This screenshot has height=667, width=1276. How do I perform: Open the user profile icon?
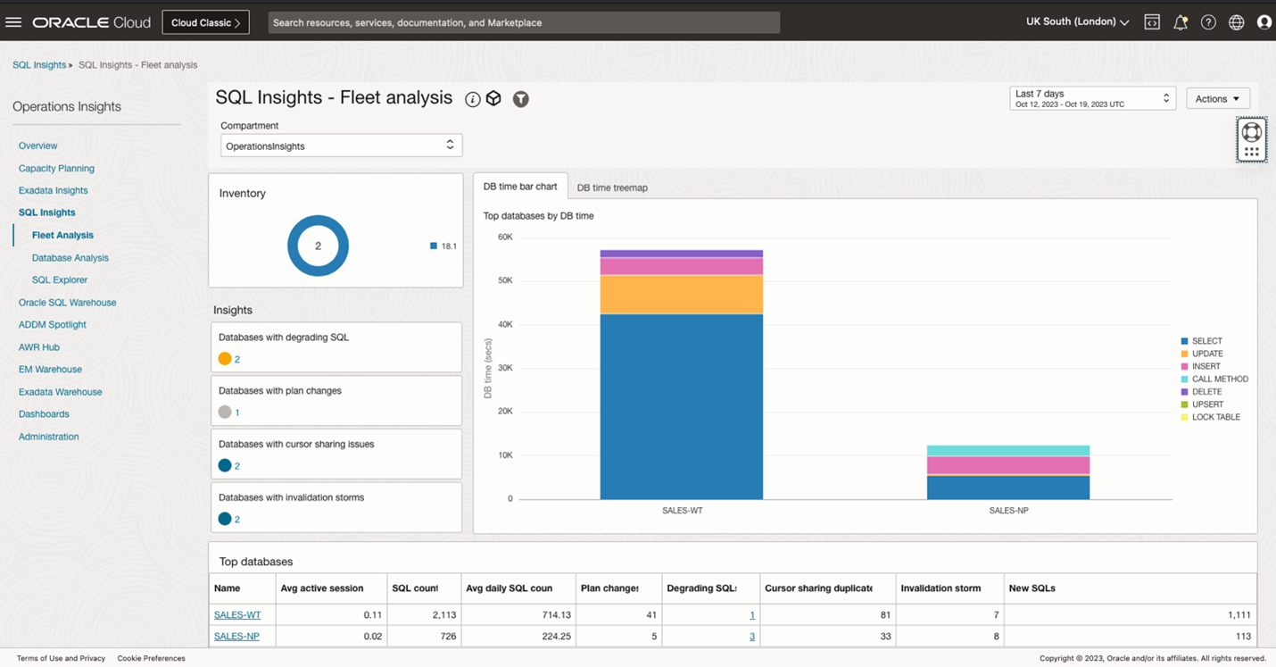point(1264,22)
